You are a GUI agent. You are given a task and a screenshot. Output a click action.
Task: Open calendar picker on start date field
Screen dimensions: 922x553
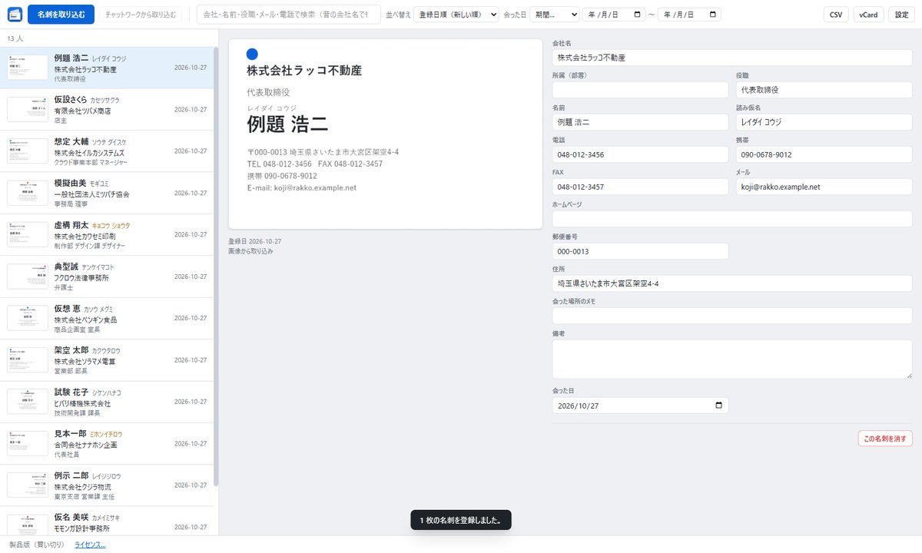point(638,14)
